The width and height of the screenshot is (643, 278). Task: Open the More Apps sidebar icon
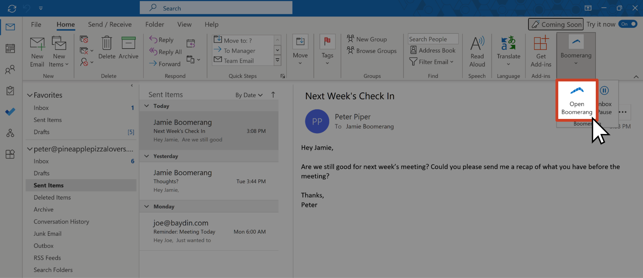tap(10, 154)
